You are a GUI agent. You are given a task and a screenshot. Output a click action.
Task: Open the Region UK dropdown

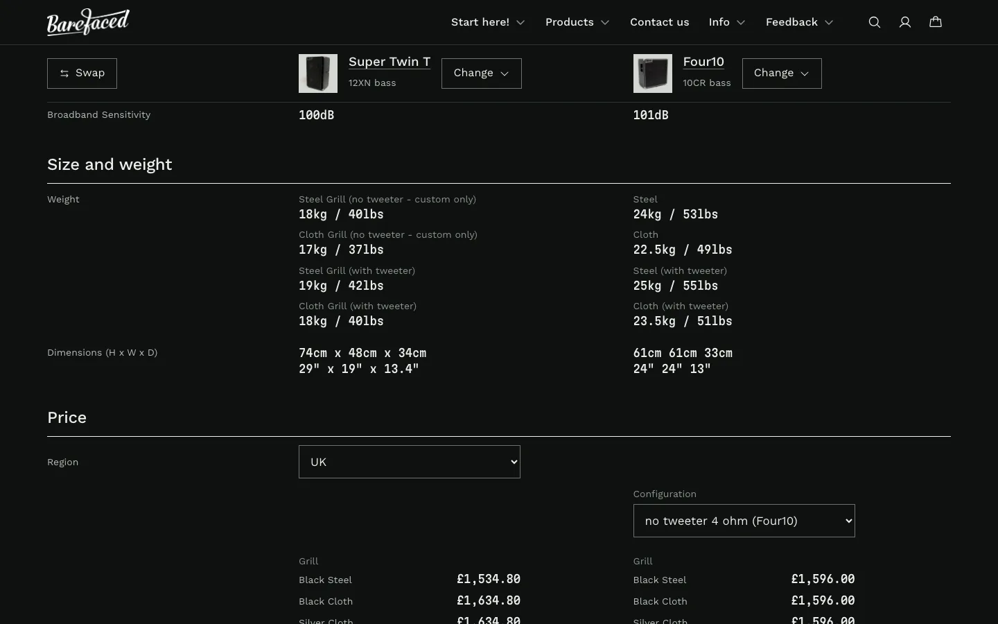click(410, 462)
